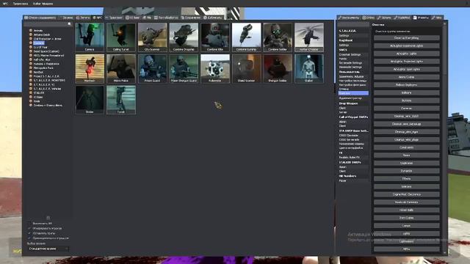Spawn the Turret NPC

tap(120, 100)
